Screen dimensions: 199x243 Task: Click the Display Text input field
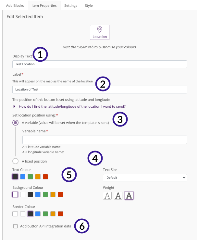point(100,64)
